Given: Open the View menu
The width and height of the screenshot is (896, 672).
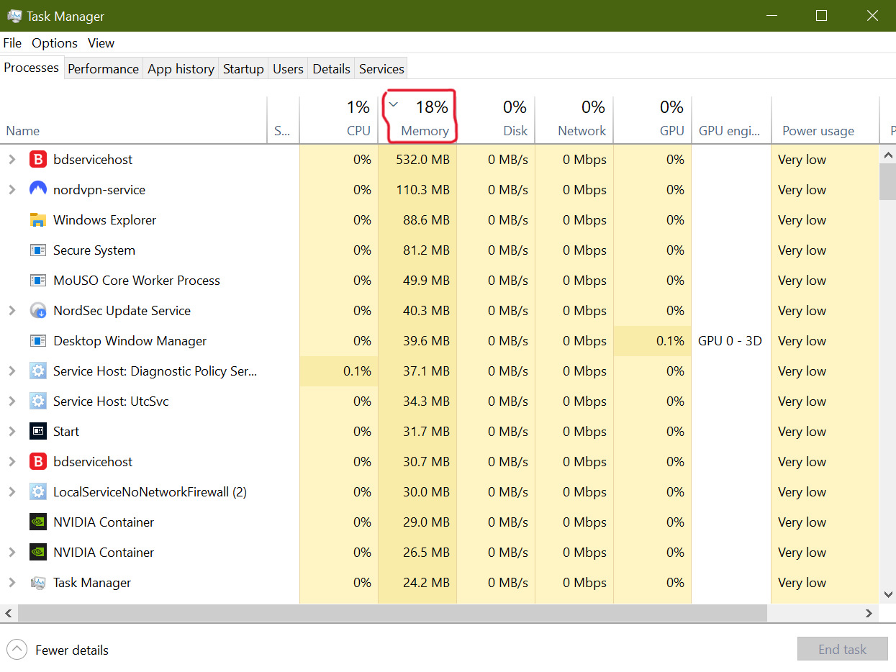Looking at the screenshot, I should tap(101, 43).
